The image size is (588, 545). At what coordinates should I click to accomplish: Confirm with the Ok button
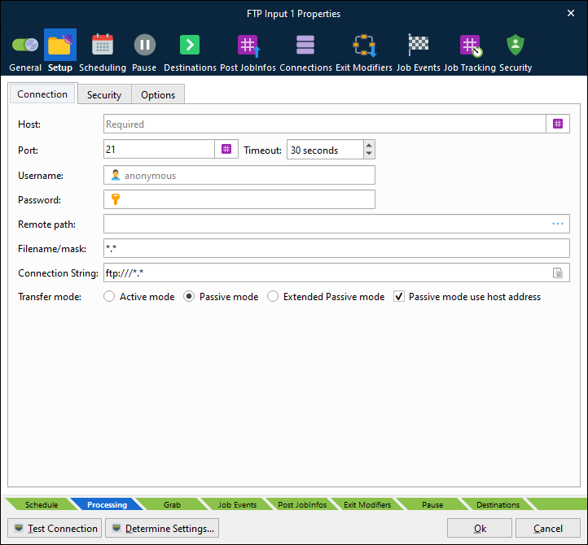[x=480, y=528]
